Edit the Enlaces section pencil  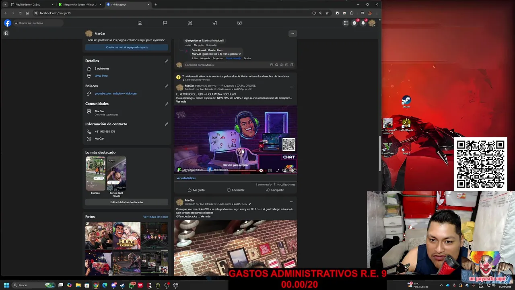click(x=166, y=86)
